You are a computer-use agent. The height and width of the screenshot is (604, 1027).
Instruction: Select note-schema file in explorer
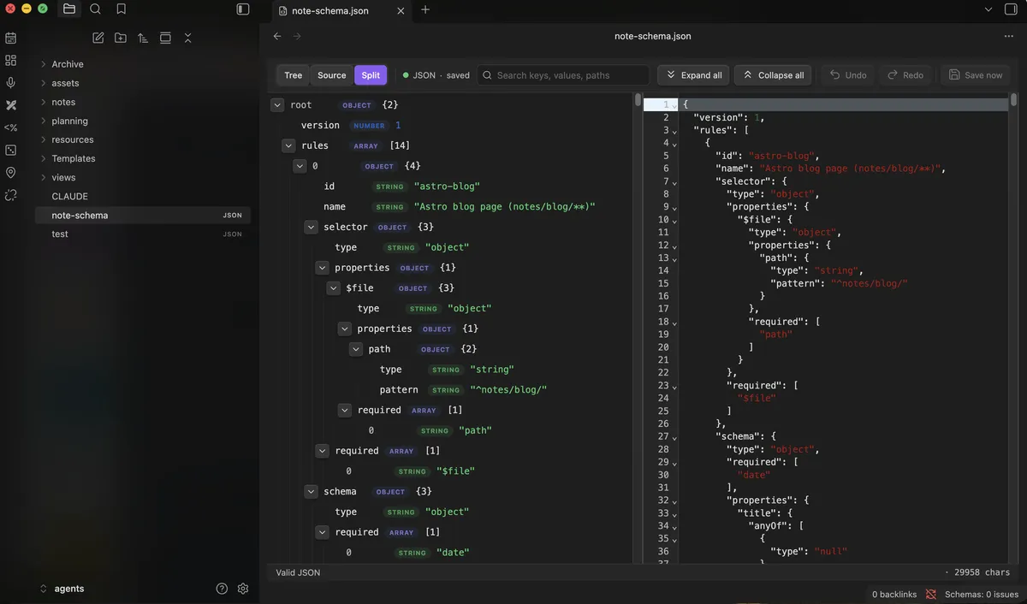point(142,215)
